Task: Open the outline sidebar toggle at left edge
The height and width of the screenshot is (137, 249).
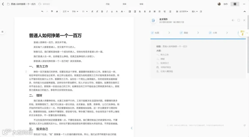Action: coord(2,32)
